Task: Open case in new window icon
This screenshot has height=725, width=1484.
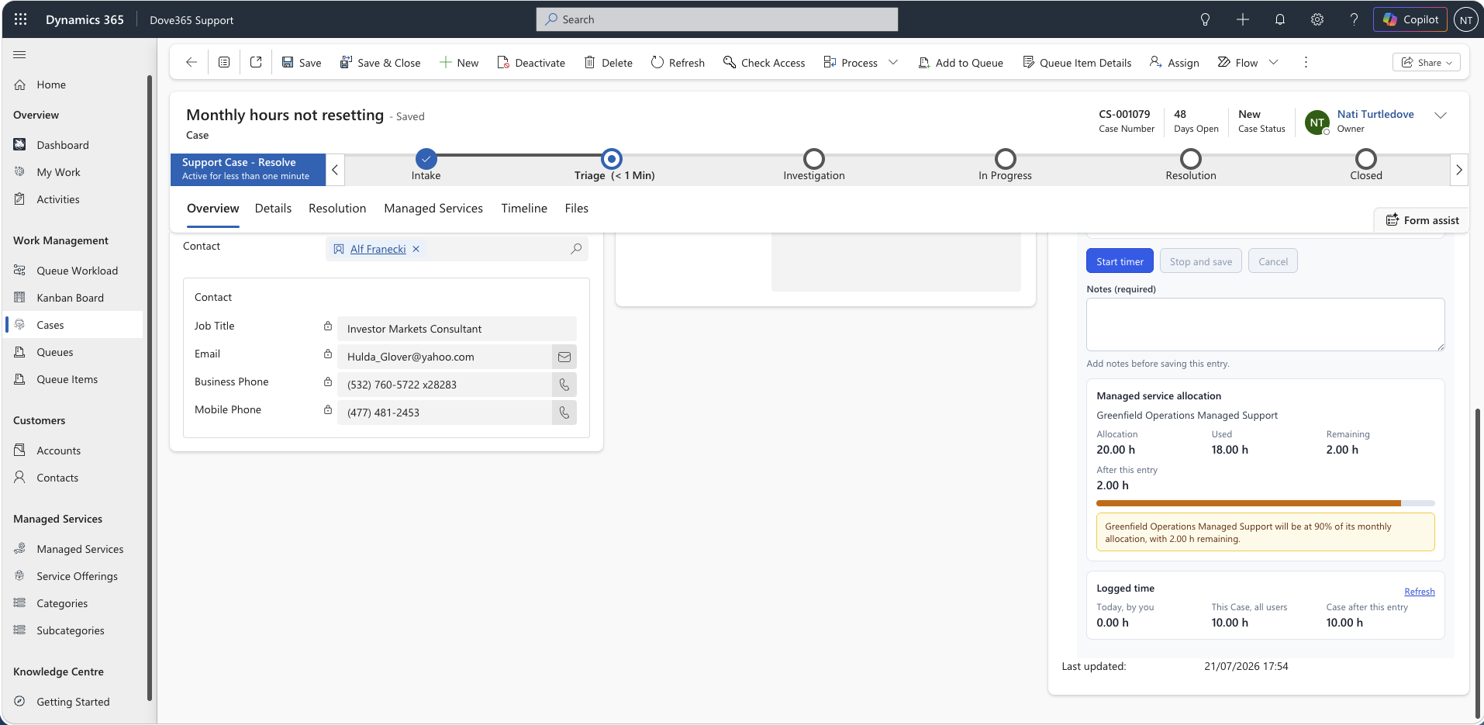Action: (256, 62)
